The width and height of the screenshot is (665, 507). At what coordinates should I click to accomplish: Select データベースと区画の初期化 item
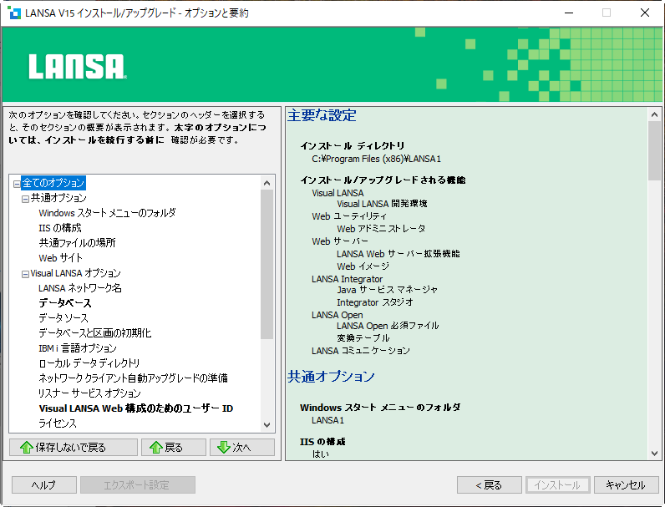(x=95, y=333)
